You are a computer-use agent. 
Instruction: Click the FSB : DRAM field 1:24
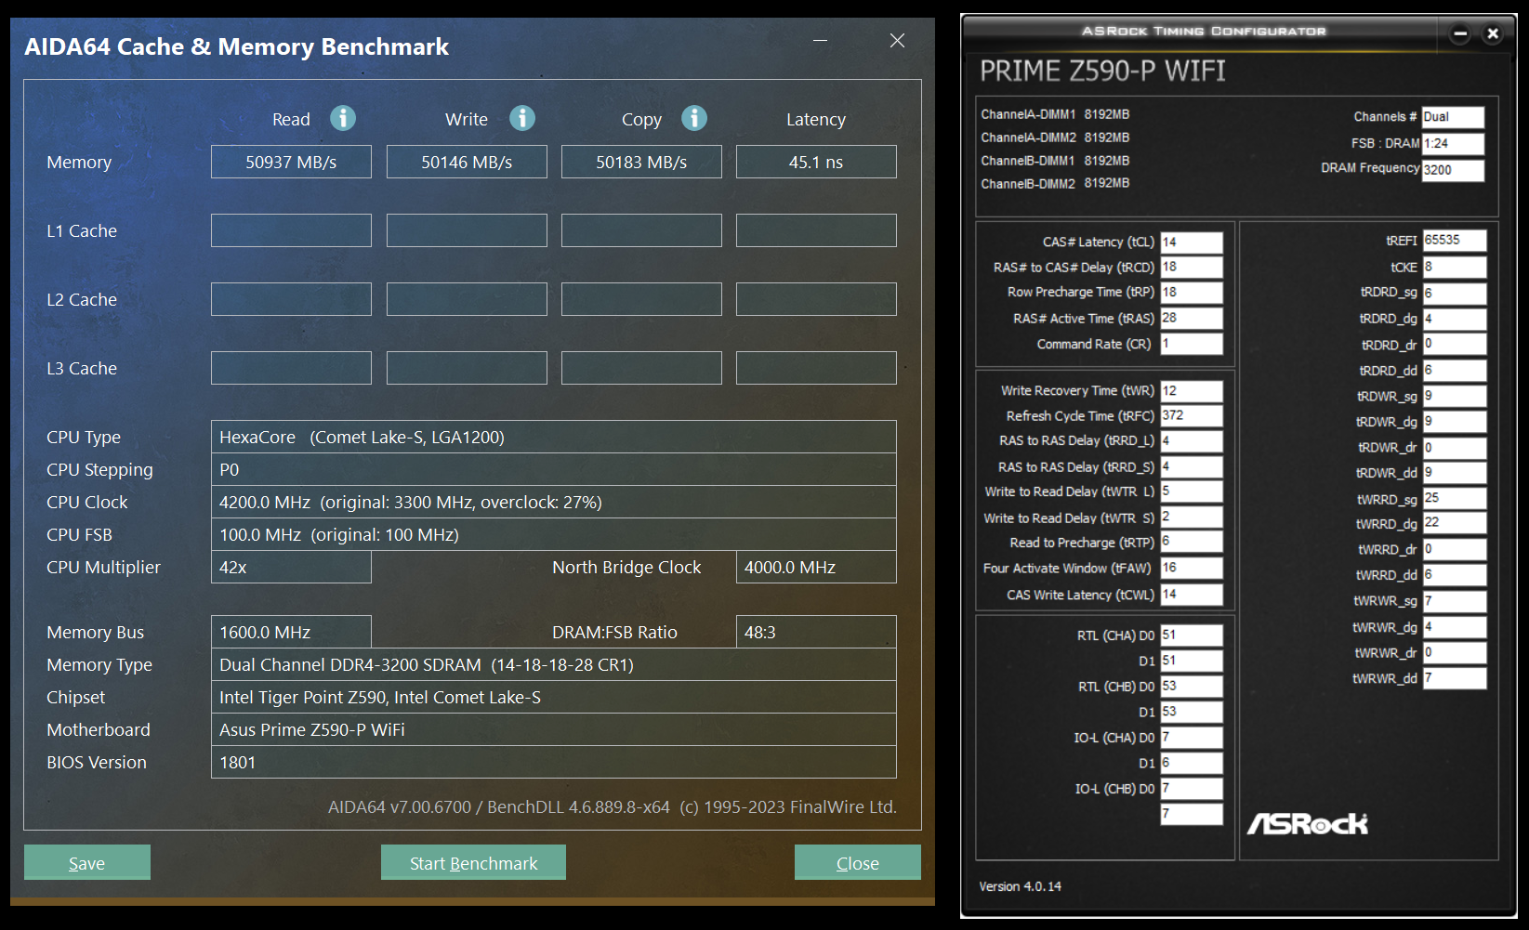[1453, 143]
